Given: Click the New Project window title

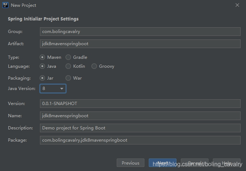Looking at the screenshot, I should tap(23, 5).
